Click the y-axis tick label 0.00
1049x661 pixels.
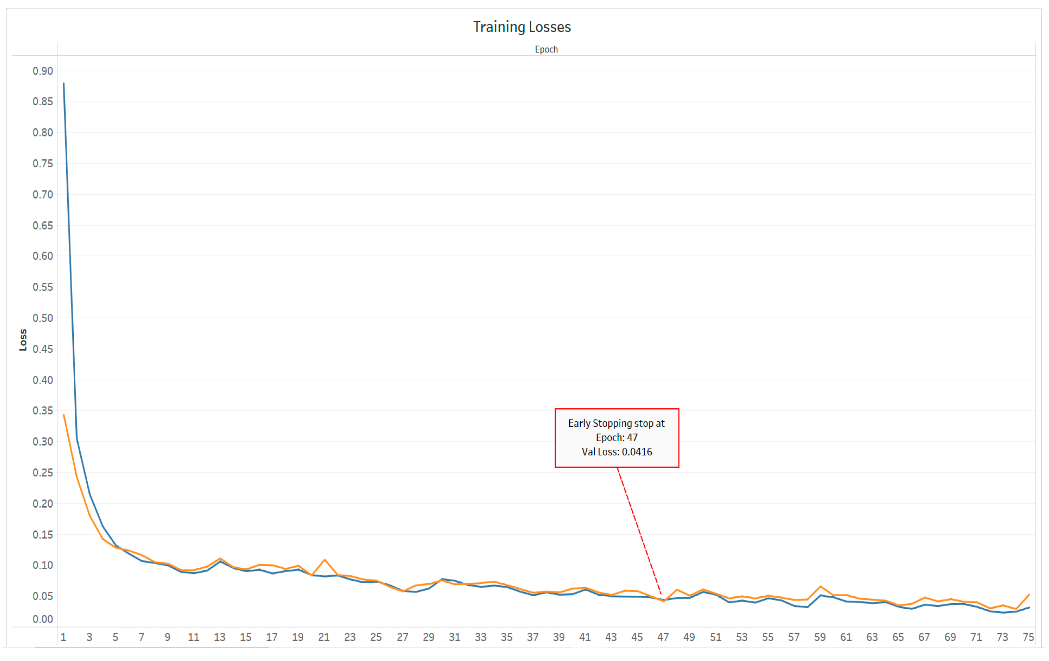pyautogui.click(x=43, y=619)
